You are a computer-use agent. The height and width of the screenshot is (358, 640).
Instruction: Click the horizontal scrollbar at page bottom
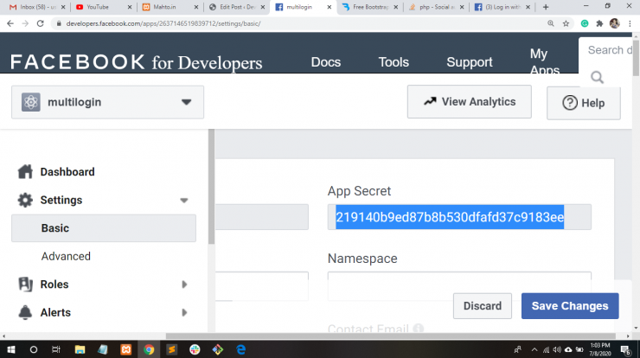[390, 336]
